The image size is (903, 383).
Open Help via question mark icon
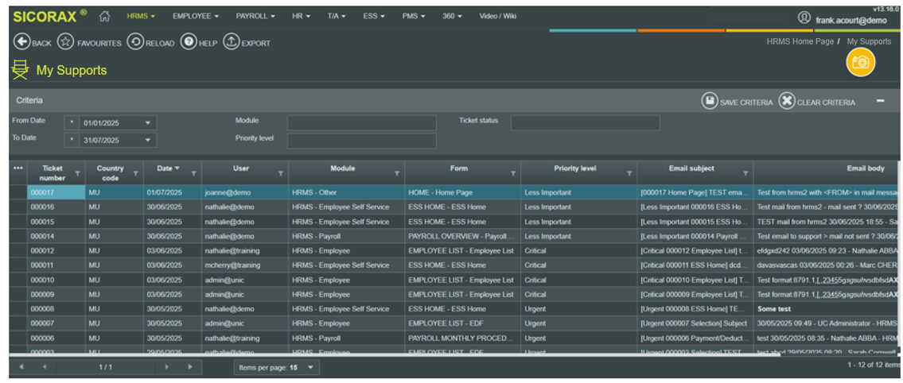[x=189, y=42]
